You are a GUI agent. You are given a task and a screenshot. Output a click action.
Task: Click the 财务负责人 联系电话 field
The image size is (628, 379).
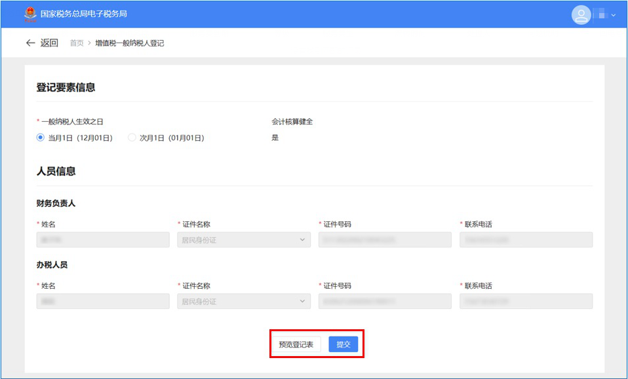tap(526, 240)
